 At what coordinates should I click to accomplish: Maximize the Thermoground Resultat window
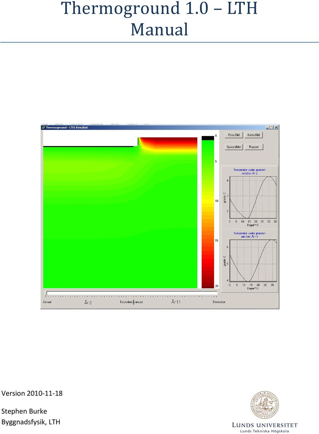(x=272, y=128)
